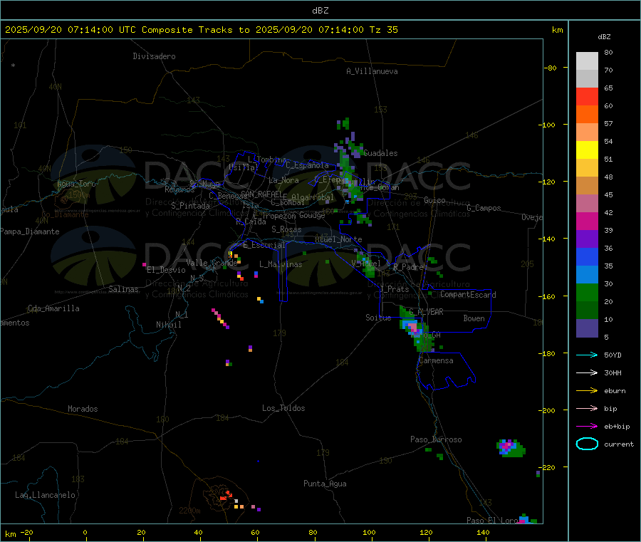Click the Punta_Agua map label
This screenshot has height=542, width=641.
pyautogui.click(x=325, y=484)
